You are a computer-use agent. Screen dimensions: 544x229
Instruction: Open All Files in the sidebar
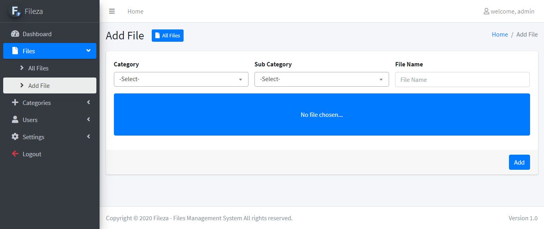pos(38,68)
